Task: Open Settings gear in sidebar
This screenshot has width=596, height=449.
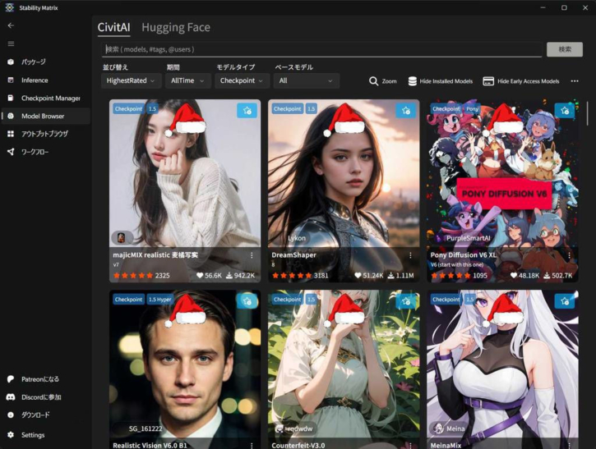Action: click(x=32, y=435)
